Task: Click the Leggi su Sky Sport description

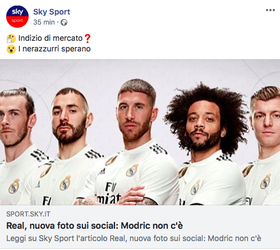Action: point(134,238)
